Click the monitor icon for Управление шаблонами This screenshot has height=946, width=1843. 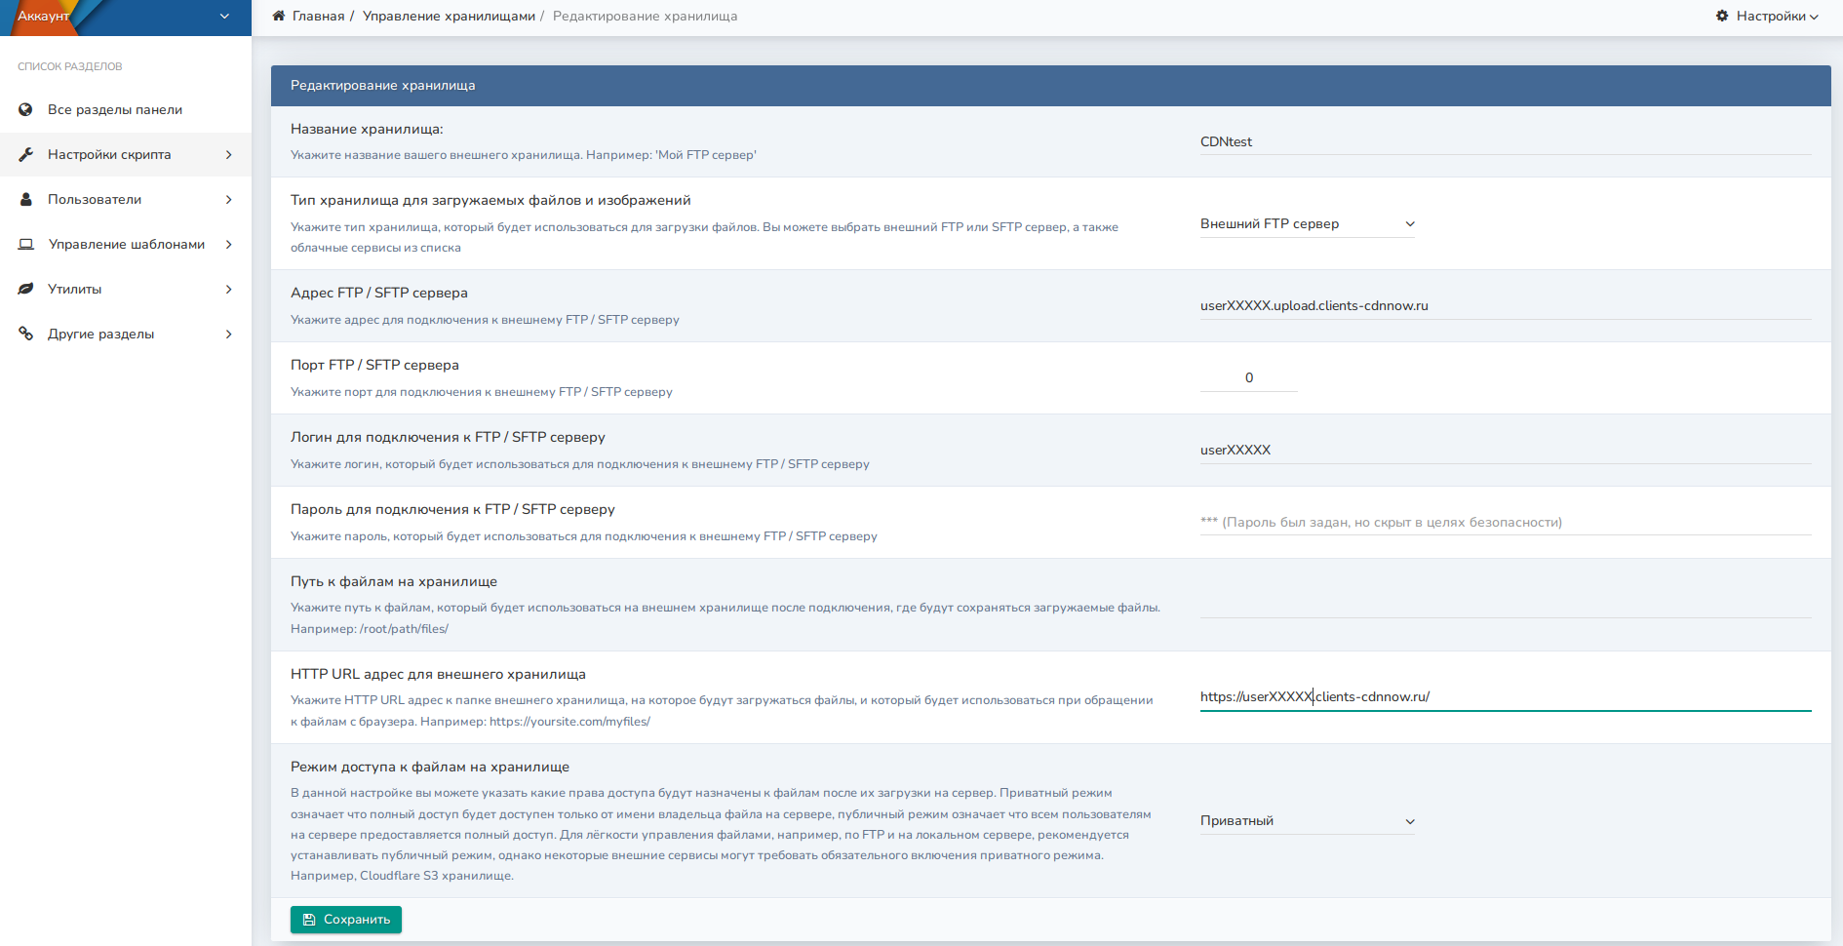(24, 244)
